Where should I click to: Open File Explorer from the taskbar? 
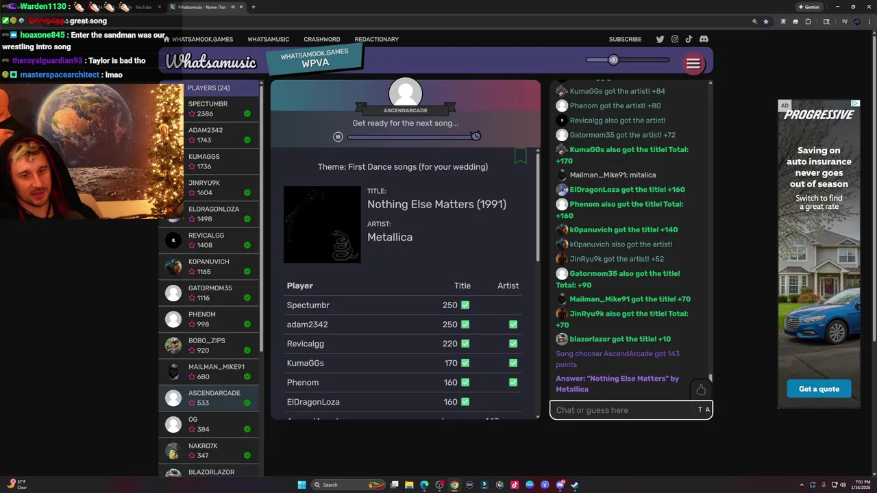(409, 485)
